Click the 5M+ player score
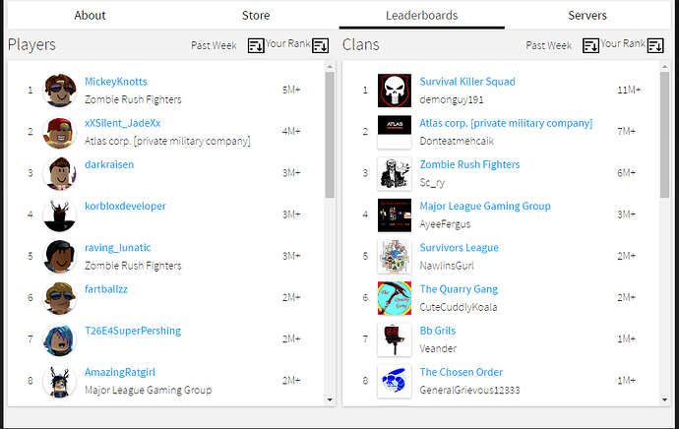Screen dimensions: 679x429 [291, 91]
